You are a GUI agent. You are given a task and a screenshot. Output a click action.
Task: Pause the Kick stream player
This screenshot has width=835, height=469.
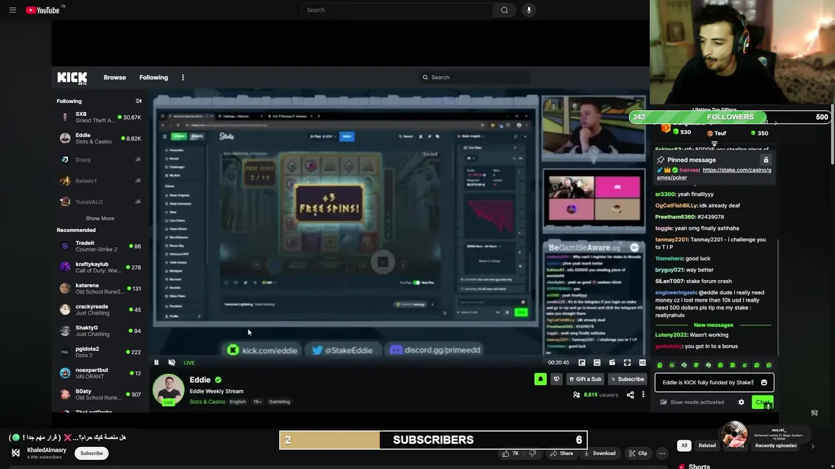tap(157, 363)
